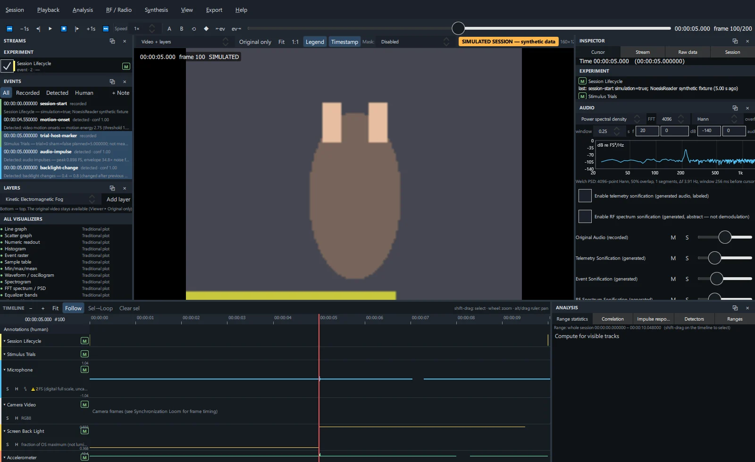
Task: Open the Analysis menu
Action: [x=83, y=10]
